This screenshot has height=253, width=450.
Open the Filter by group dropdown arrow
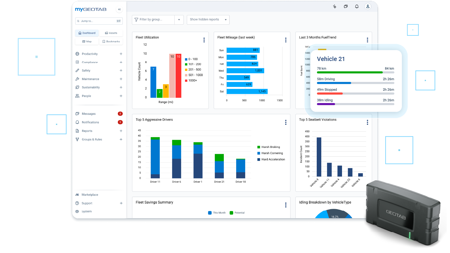point(179,20)
